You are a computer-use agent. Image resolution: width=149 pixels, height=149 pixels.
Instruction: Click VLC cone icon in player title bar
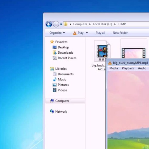pyautogui.click(x=110, y=63)
